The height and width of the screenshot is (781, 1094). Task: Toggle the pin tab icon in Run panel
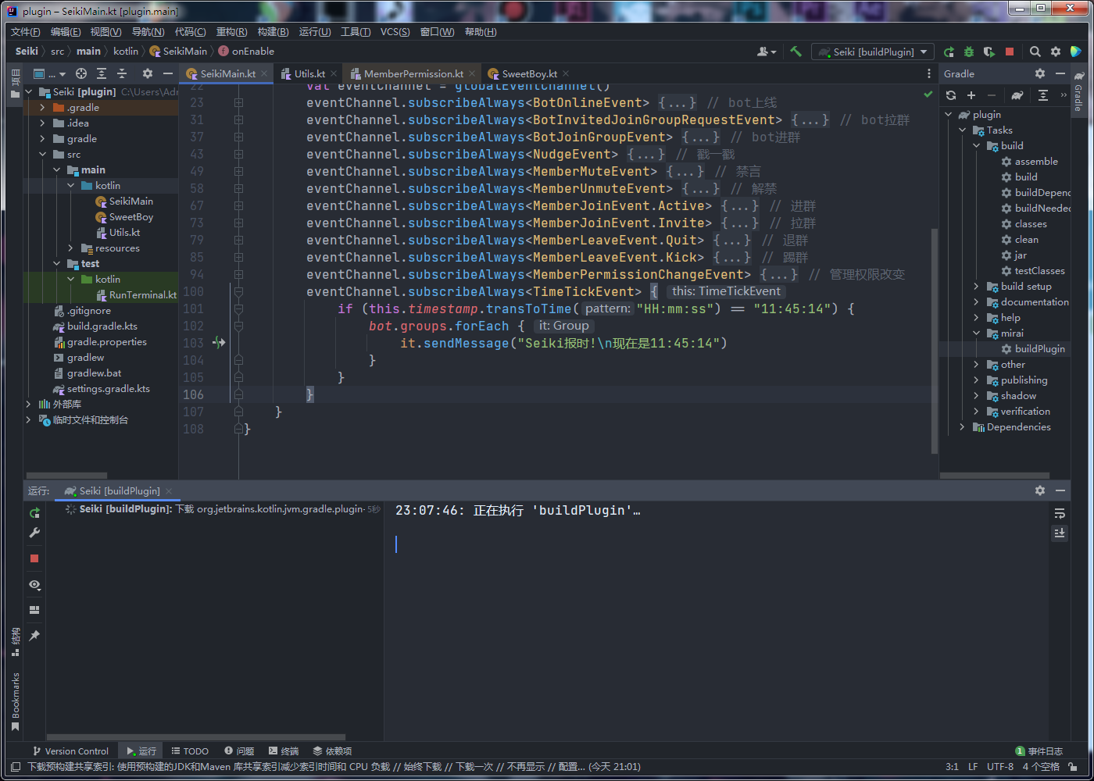coord(34,636)
